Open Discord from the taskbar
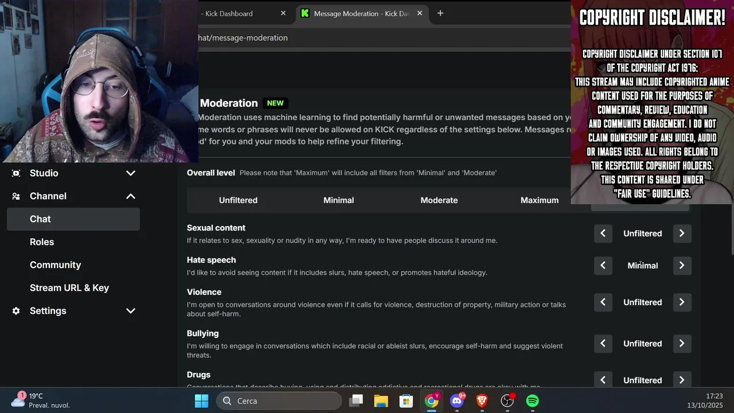Viewport: 734px width, 413px height. click(x=457, y=401)
